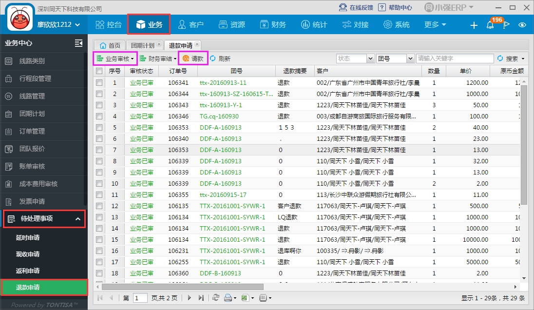Viewport: 534px width, 310px height.
Task: Open the help center (帮助中心)
Action: coord(395,7)
